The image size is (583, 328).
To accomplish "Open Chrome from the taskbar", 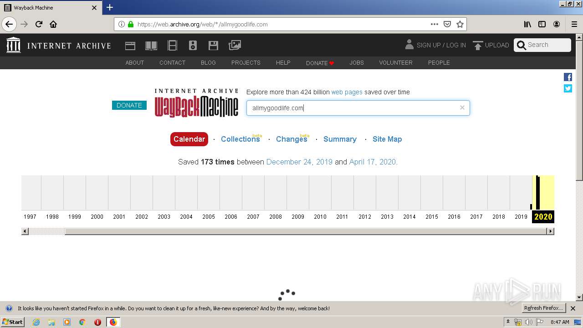I will point(82,322).
